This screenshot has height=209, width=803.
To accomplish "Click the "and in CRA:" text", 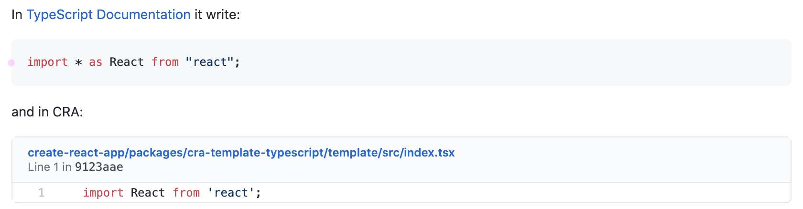I will (47, 112).
